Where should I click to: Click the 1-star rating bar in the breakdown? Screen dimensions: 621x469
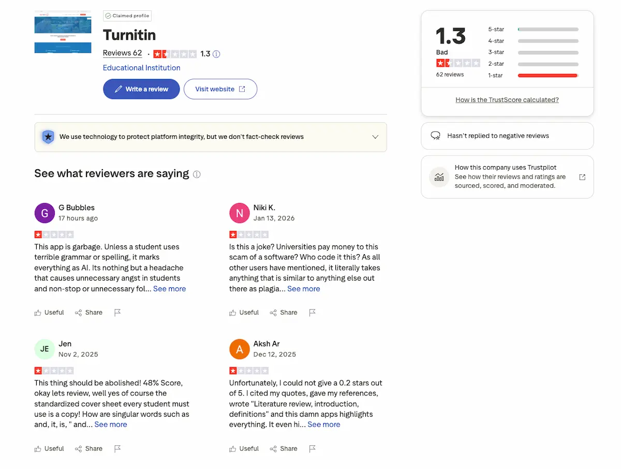[x=548, y=75]
